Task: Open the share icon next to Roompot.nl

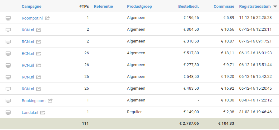Action: 47,18
